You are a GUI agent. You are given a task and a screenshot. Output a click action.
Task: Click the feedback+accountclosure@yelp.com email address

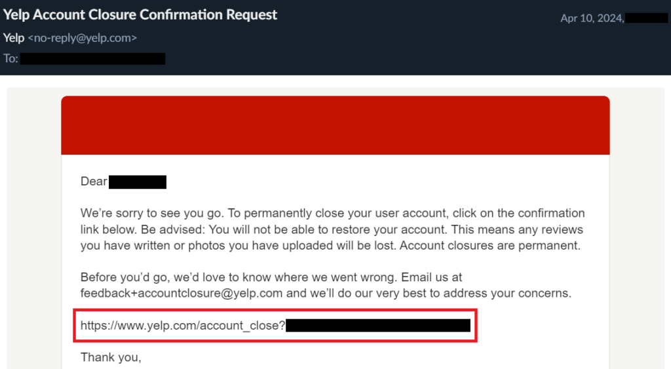coord(182,294)
